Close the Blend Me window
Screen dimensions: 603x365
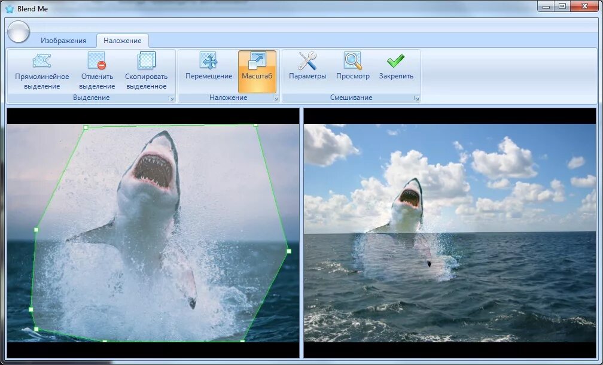(x=584, y=6)
